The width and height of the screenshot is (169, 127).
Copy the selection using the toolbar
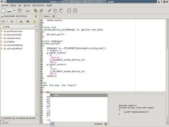55,11
